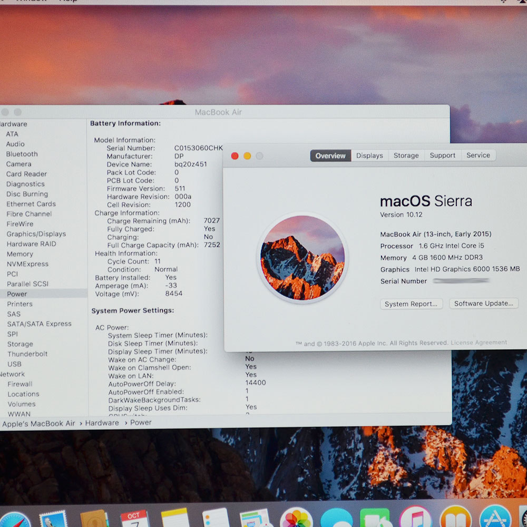Open the License Agreement link
The image size is (527, 527).
[x=479, y=343]
